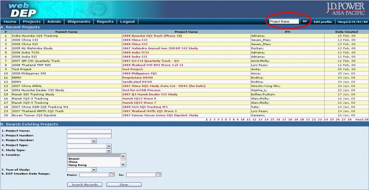The width and height of the screenshot is (369, 190).
Task: Select Brunei in the Country list
Action: (73, 159)
